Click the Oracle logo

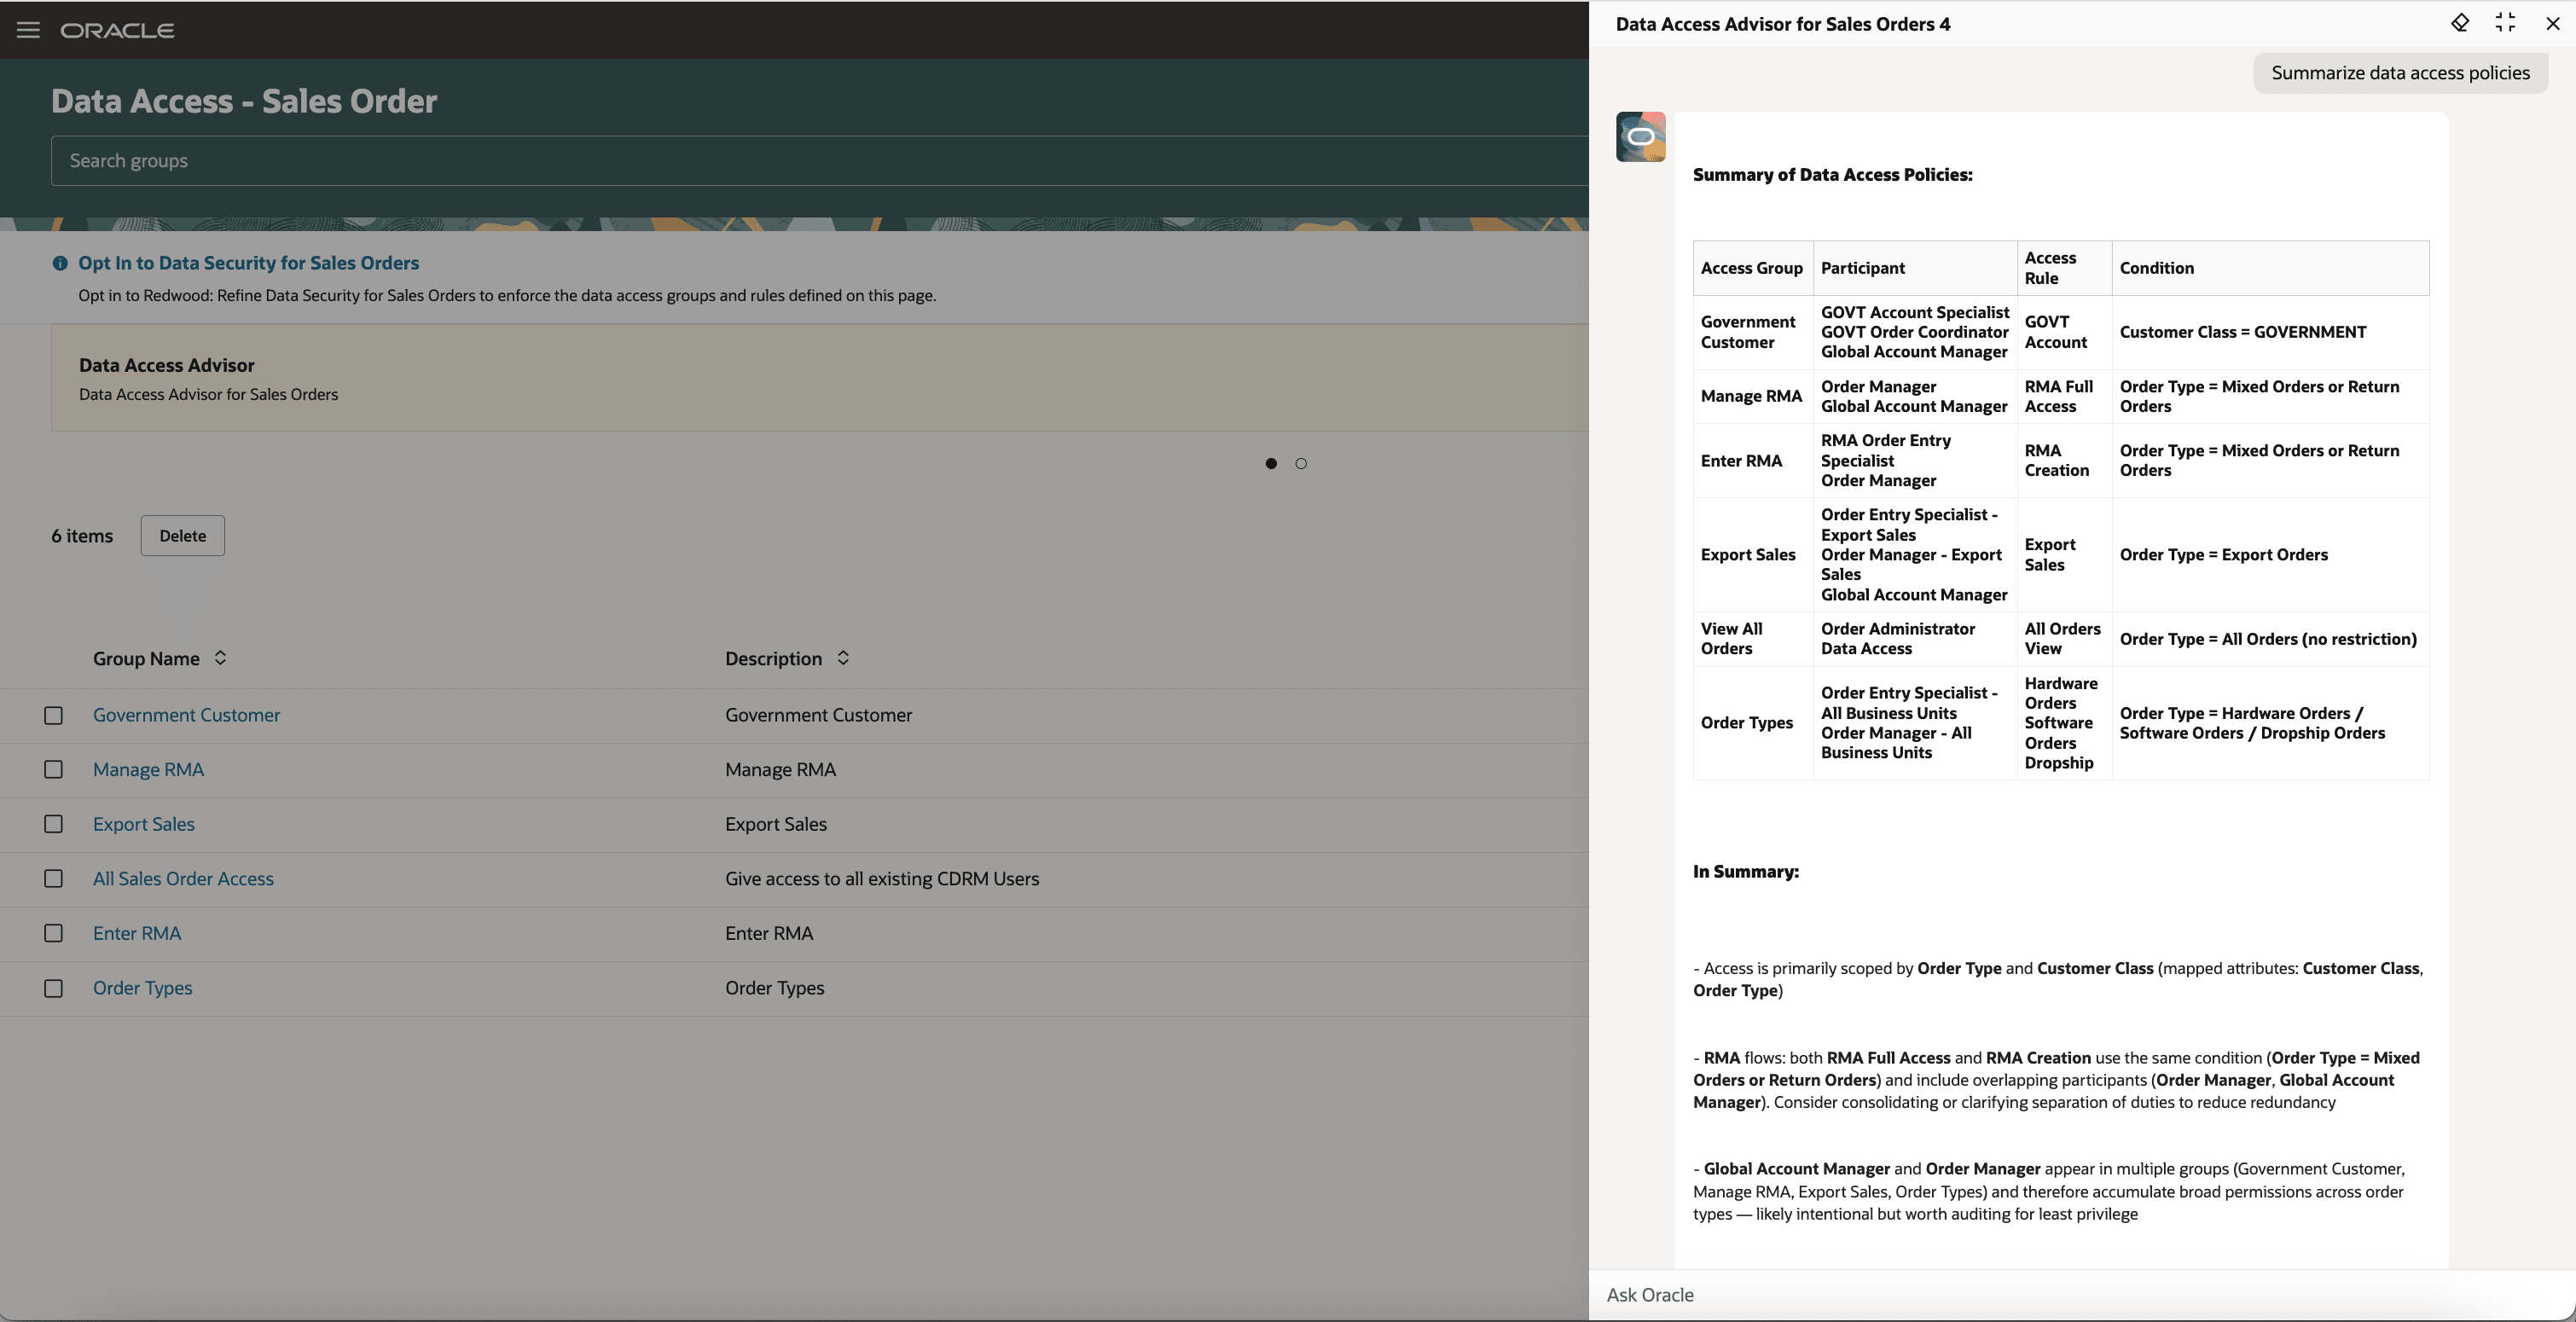click(x=117, y=30)
